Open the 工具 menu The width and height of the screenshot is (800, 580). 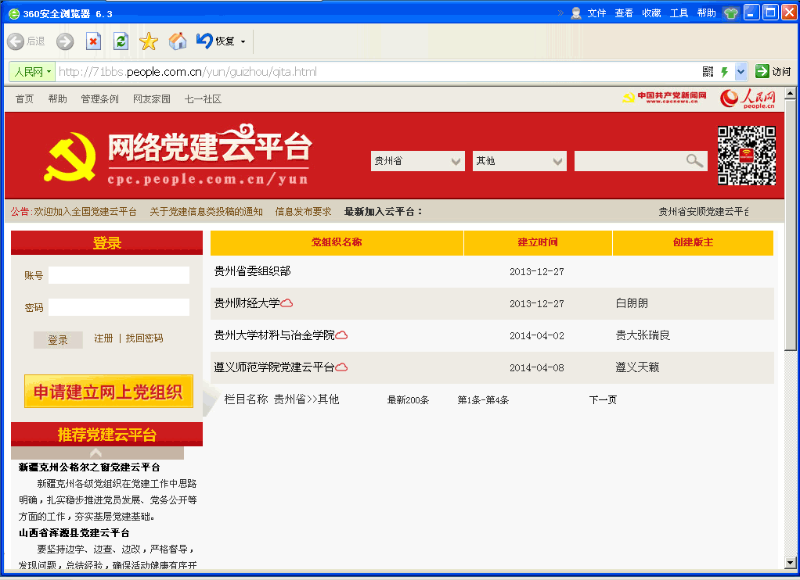click(679, 13)
